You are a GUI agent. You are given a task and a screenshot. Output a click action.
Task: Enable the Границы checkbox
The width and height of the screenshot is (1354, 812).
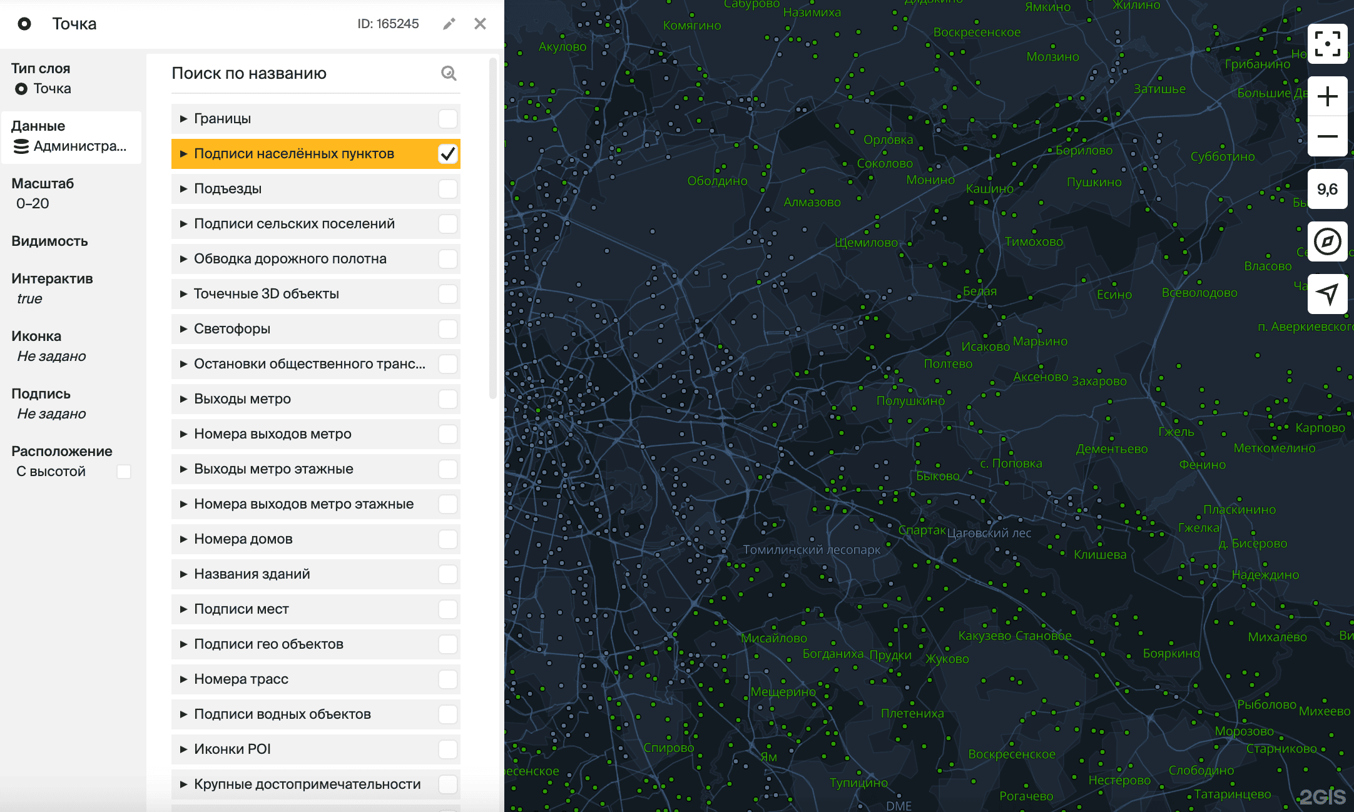pyautogui.click(x=447, y=118)
